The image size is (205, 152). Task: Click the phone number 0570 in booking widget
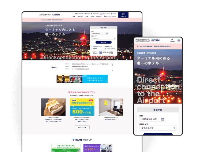(108, 52)
